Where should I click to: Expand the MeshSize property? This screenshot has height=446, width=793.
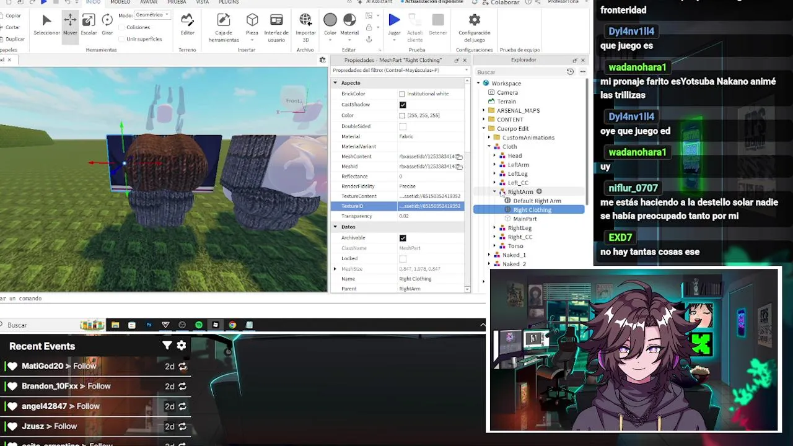coord(335,269)
